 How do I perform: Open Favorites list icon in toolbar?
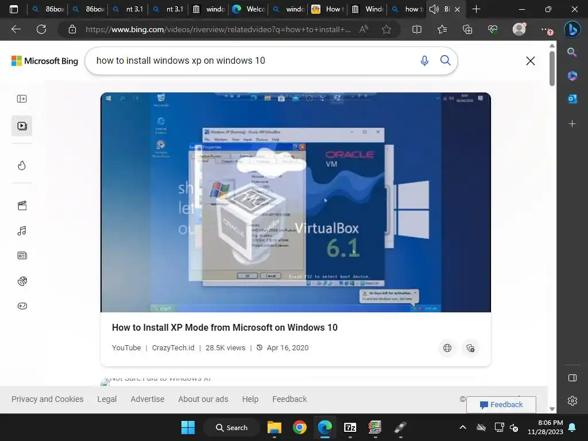[x=442, y=29]
